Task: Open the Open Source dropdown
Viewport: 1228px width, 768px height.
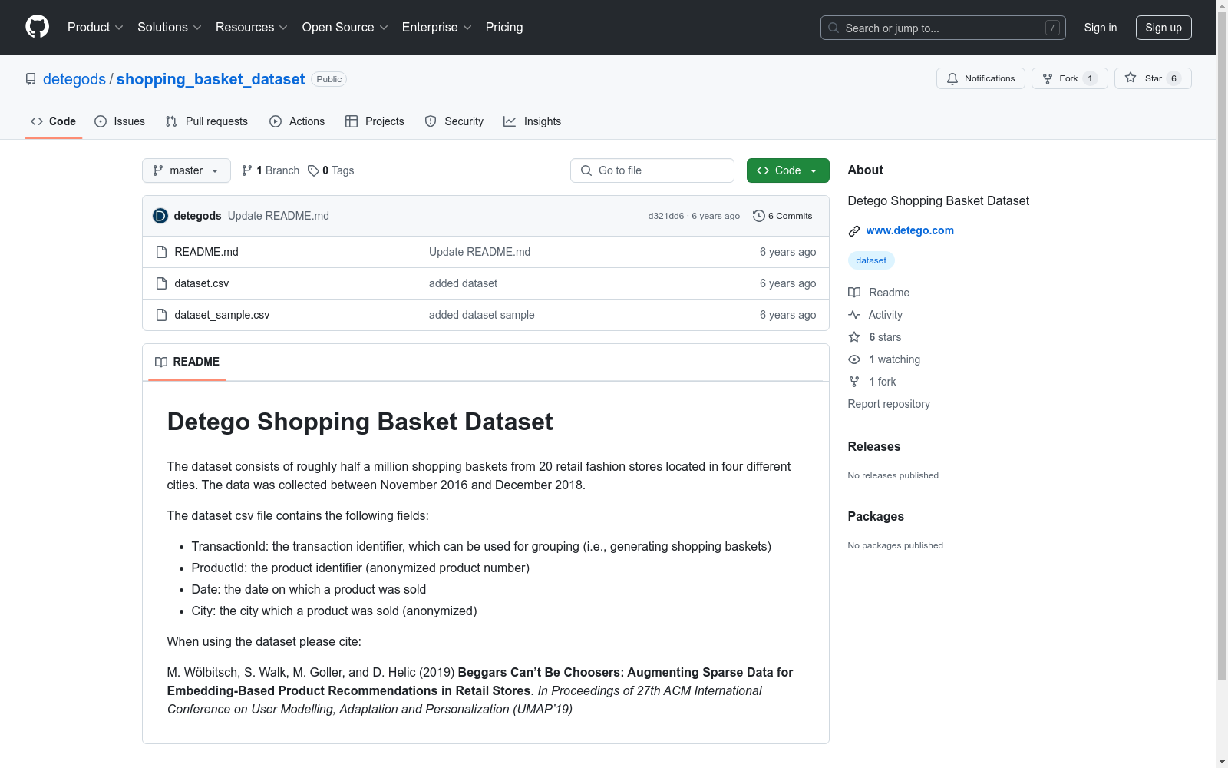Action: tap(345, 28)
